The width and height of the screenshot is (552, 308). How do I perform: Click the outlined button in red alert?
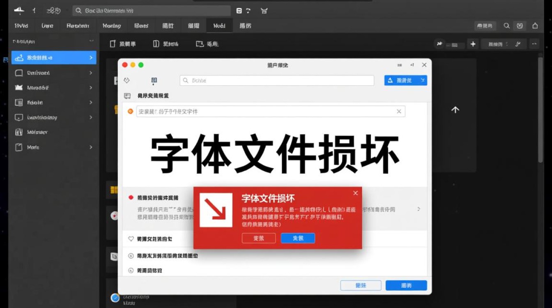(x=259, y=238)
